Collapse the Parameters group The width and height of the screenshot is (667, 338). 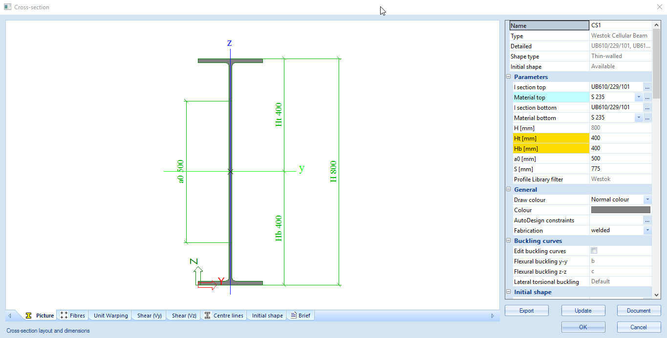pyautogui.click(x=508, y=77)
